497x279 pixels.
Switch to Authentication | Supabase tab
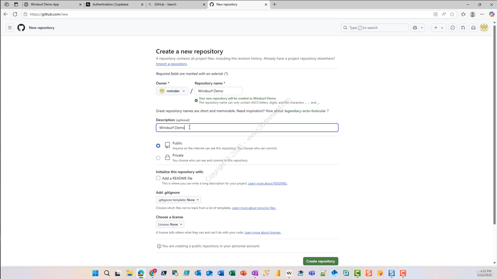[115, 4]
